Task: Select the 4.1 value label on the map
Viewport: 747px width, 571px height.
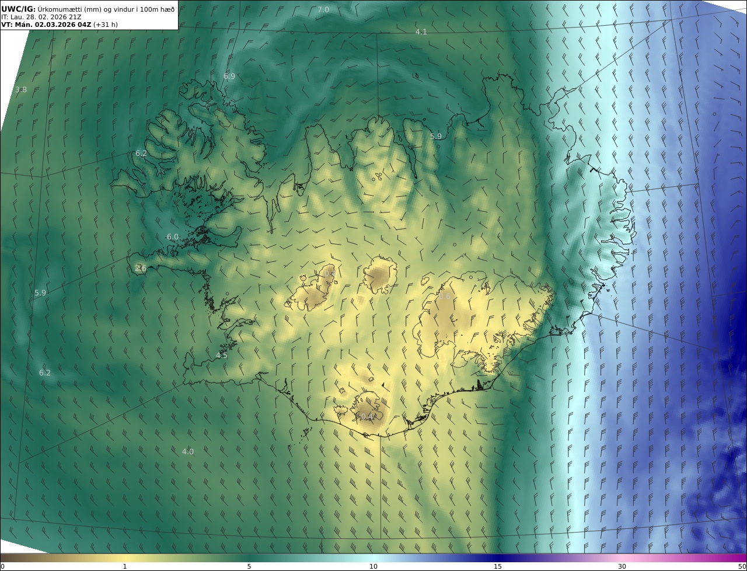Action: 421,32
